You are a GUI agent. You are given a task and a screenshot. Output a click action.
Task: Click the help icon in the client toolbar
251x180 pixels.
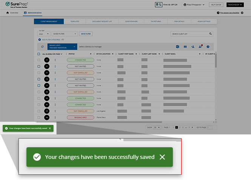(x=208, y=47)
